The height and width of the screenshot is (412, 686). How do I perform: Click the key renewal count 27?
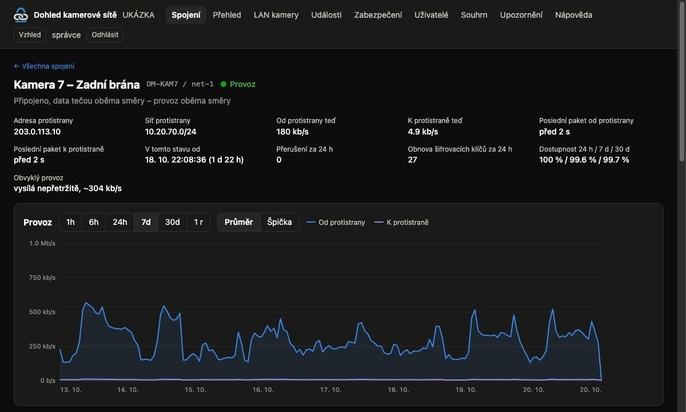(412, 160)
